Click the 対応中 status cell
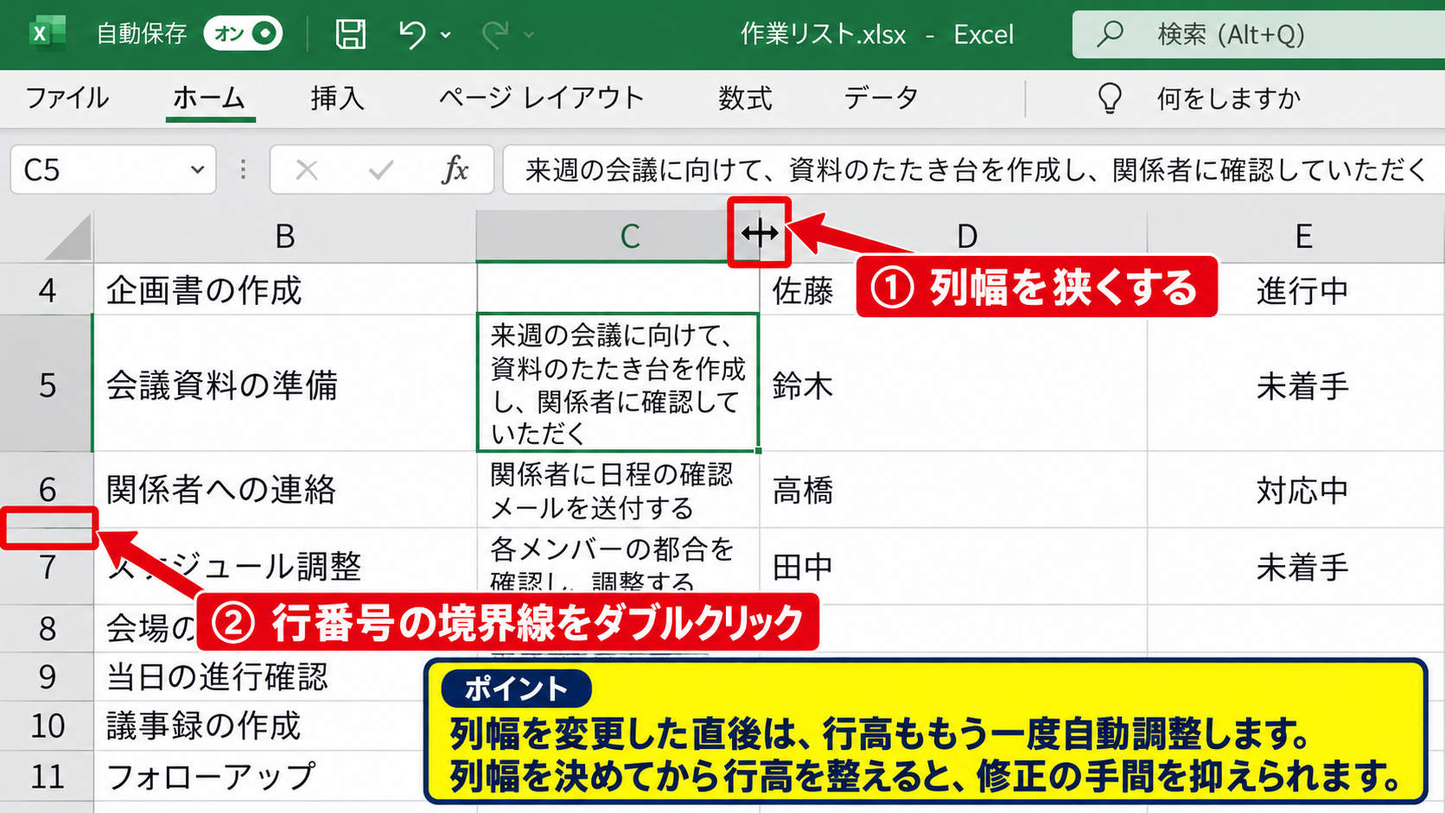The image size is (1445, 813). (1296, 490)
